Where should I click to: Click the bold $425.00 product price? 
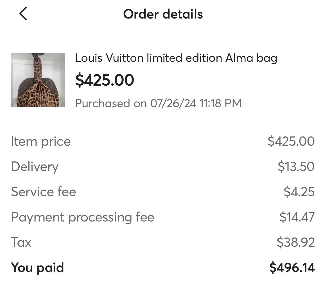tap(105, 80)
